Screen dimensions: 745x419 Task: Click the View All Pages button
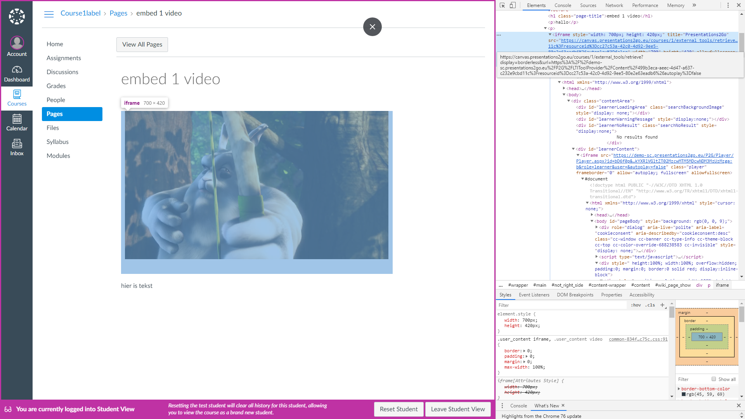pyautogui.click(x=142, y=45)
